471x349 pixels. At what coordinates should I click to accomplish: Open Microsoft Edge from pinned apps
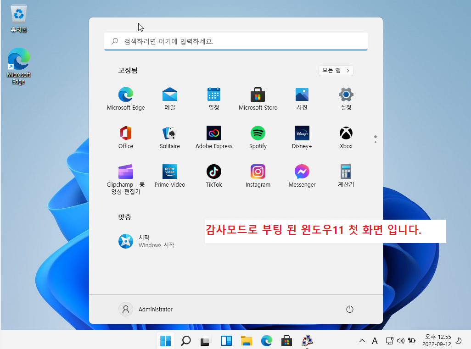click(x=126, y=99)
